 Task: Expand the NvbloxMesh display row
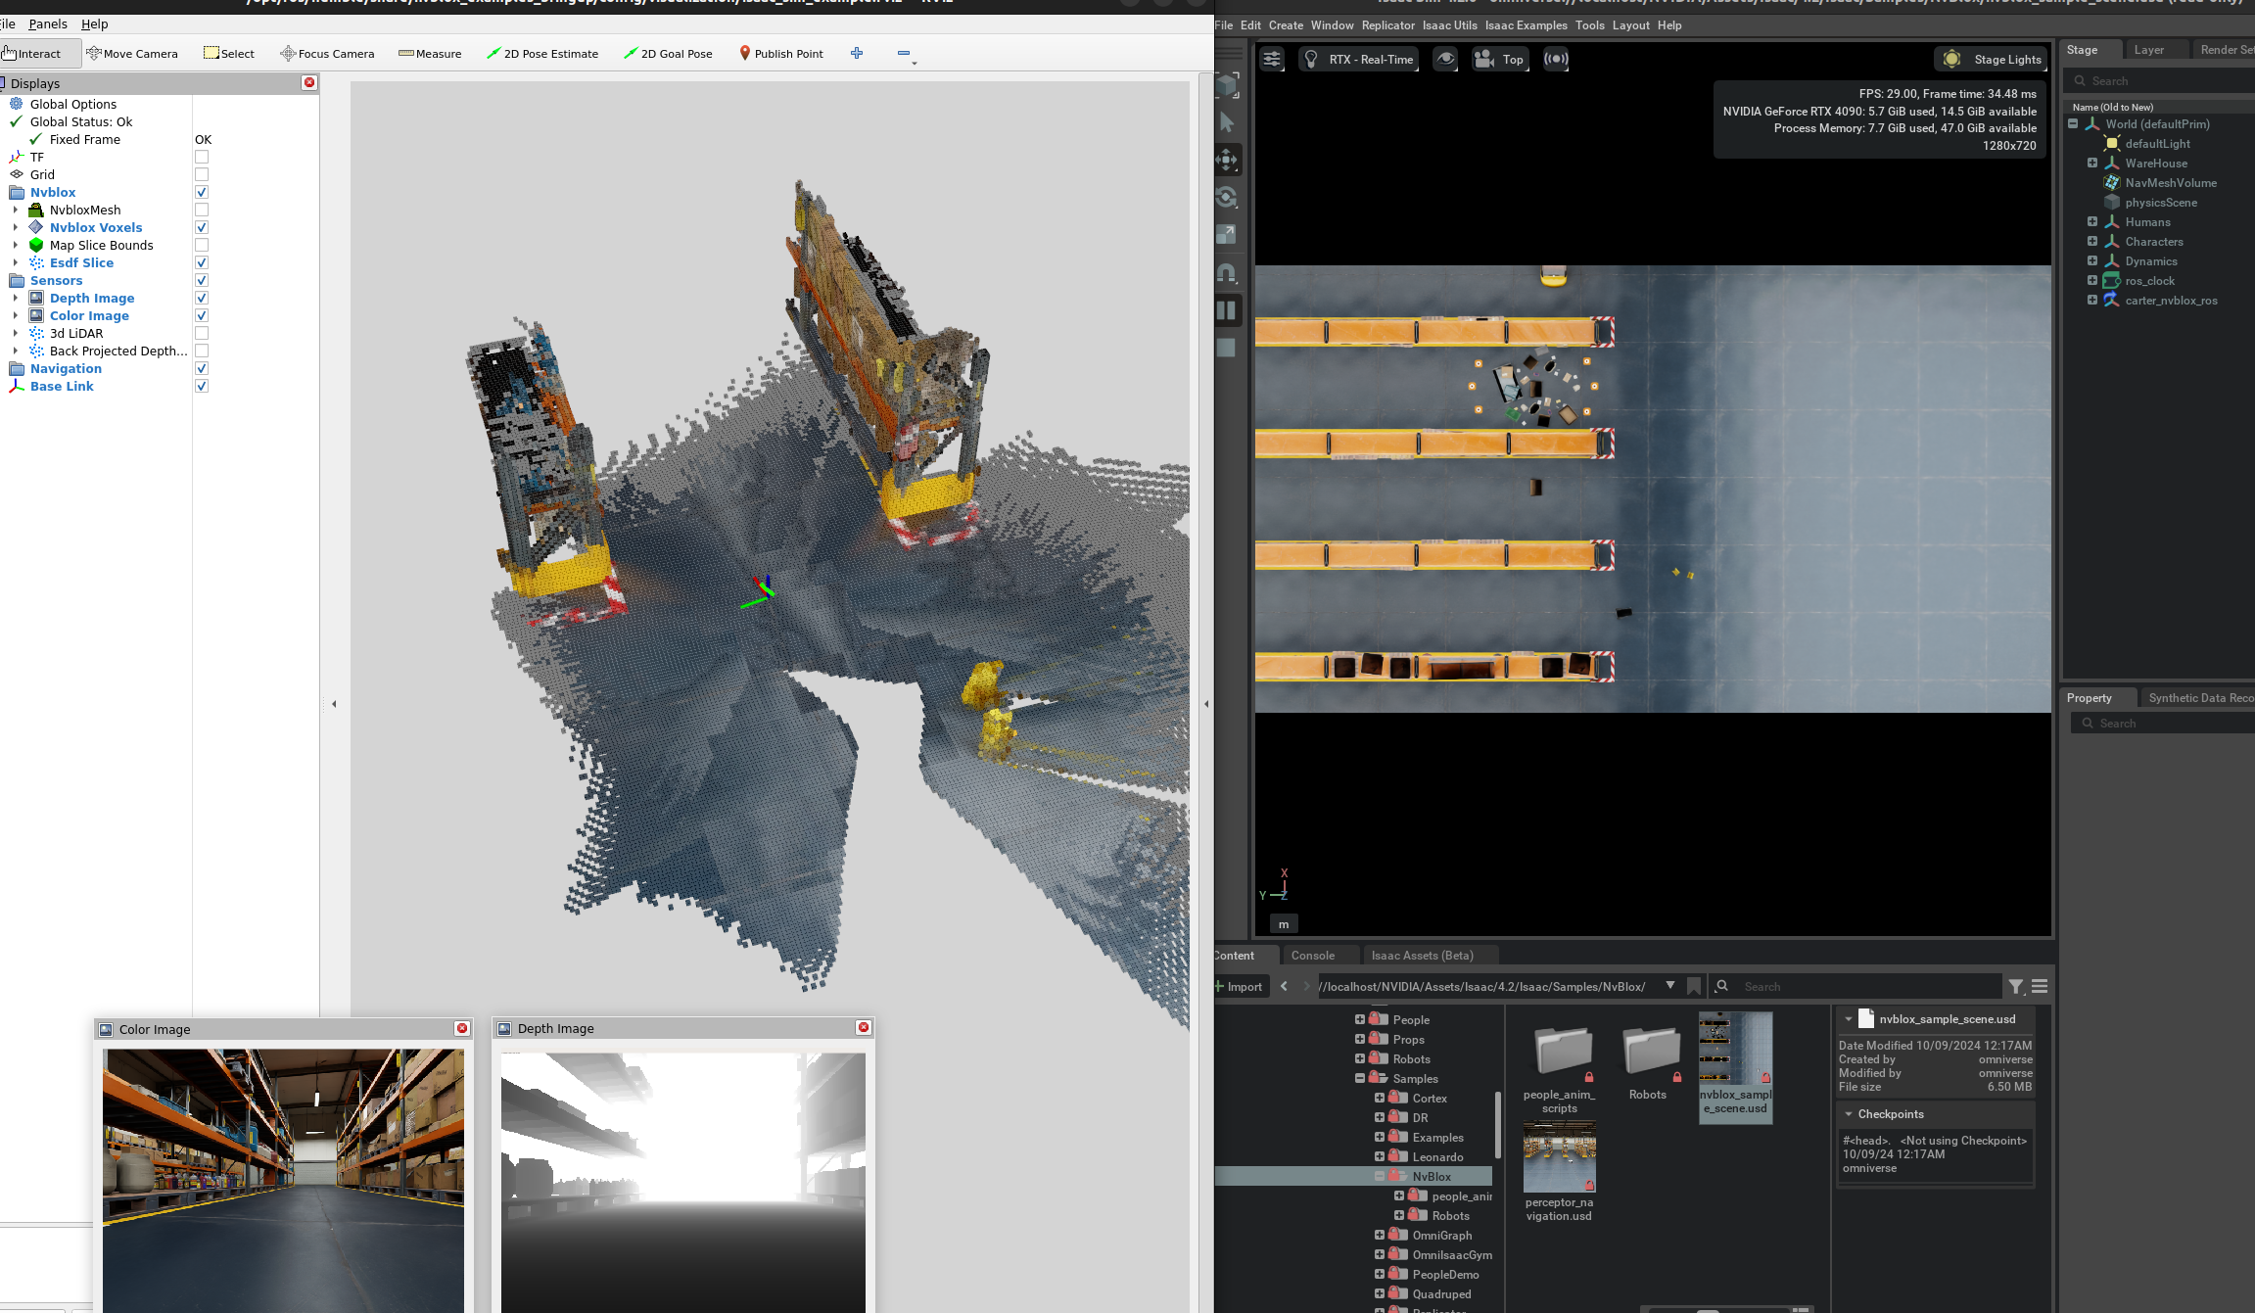click(x=16, y=210)
